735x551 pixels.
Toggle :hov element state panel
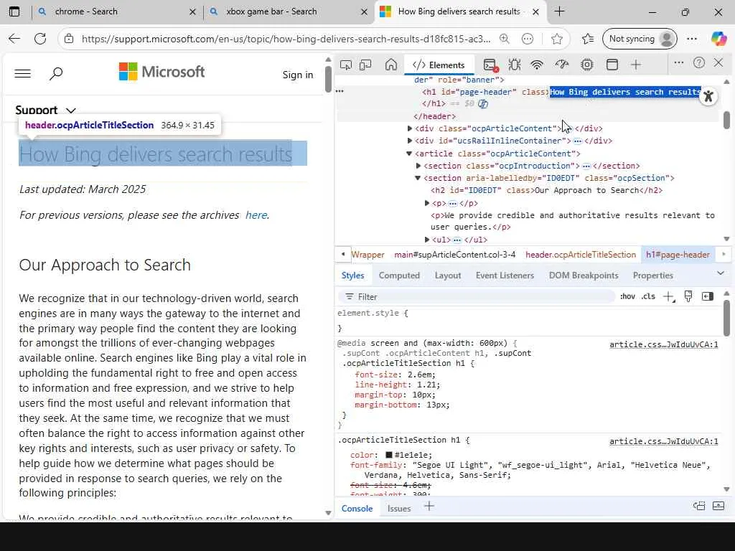click(627, 296)
